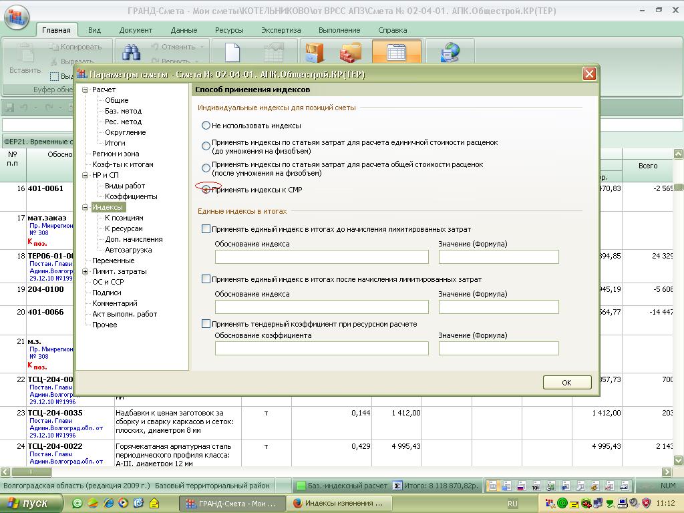Switch to the Экспертиза ribbon tab

[x=281, y=30]
